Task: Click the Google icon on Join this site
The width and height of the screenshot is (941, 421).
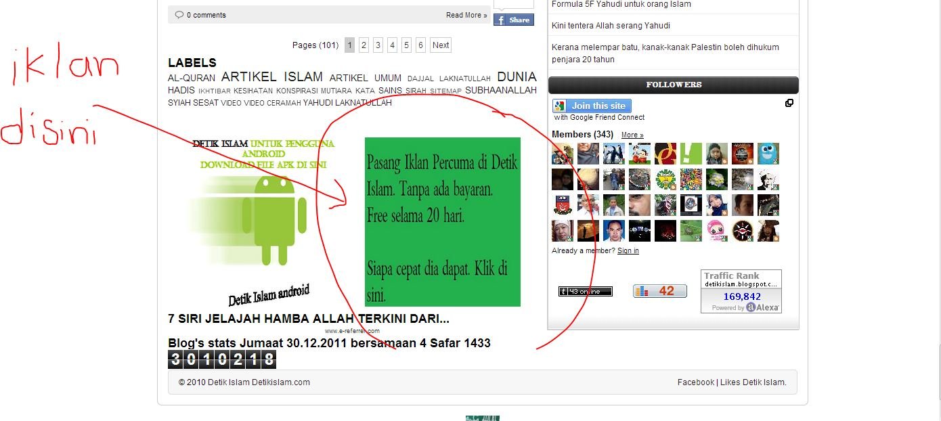Action: point(560,106)
